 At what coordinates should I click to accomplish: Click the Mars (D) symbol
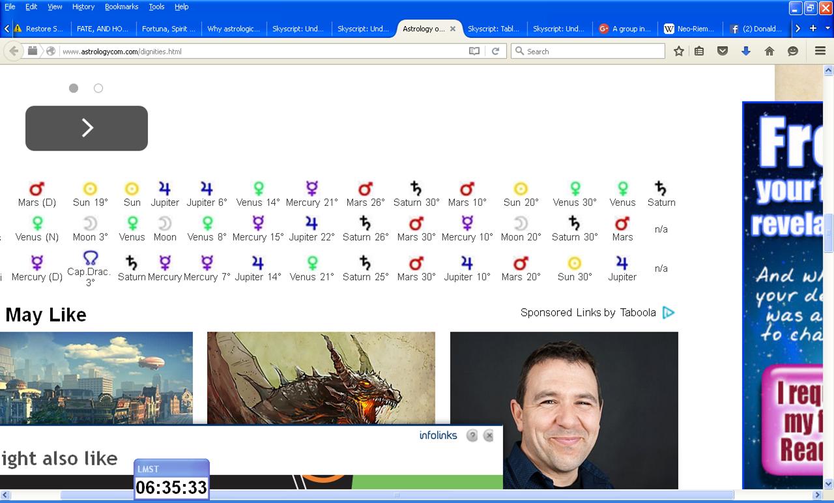click(37, 189)
